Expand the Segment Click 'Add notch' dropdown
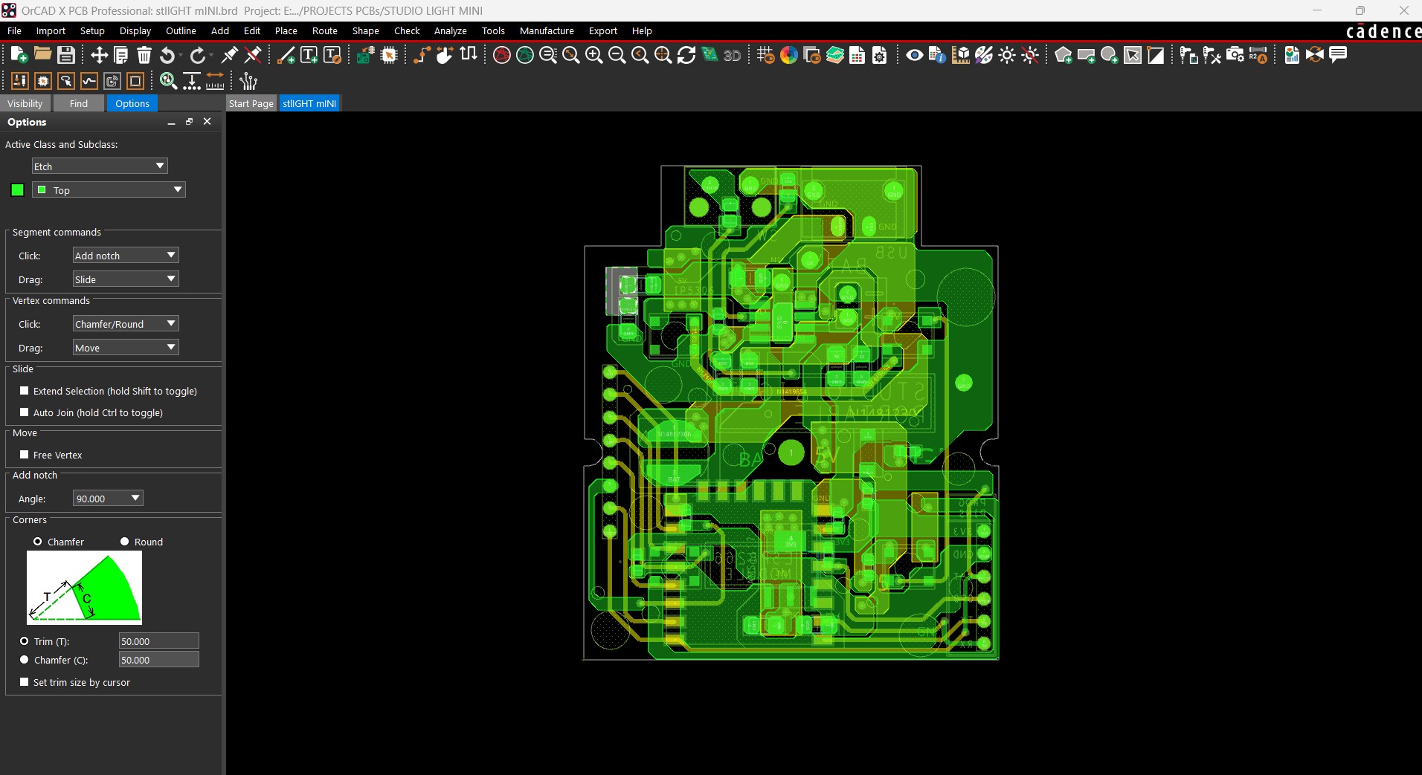Screen dimensions: 1422x775 click(x=125, y=256)
